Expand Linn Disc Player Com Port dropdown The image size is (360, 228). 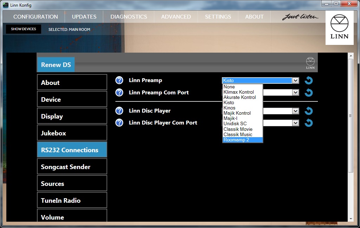click(x=296, y=123)
